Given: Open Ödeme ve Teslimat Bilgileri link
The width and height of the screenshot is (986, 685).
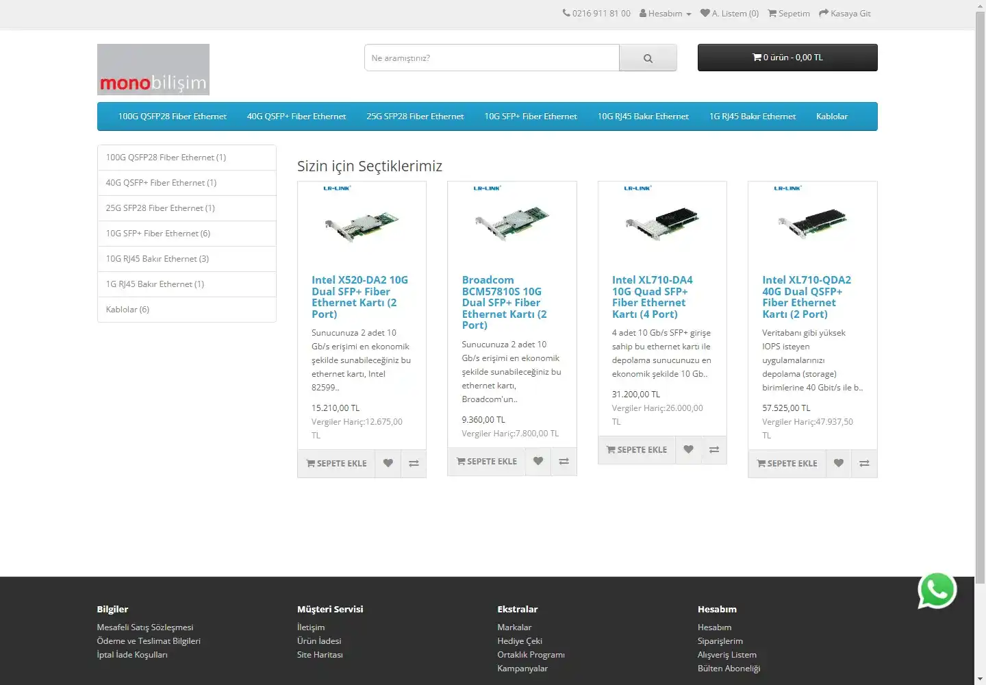Looking at the screenshot, I should pos(149,641).
